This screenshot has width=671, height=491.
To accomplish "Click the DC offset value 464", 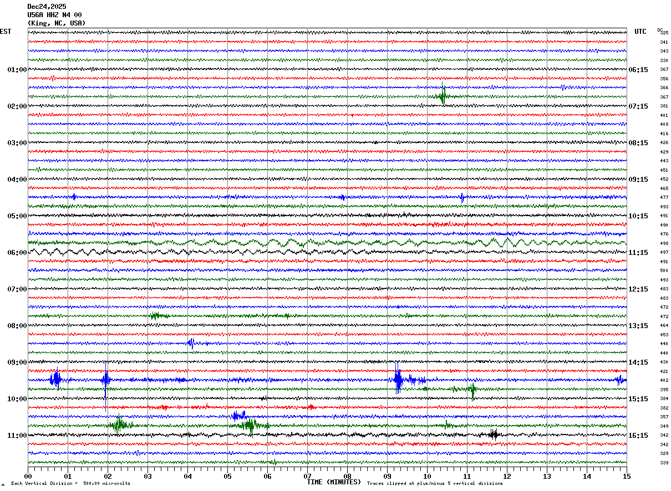I will [664, 325].
